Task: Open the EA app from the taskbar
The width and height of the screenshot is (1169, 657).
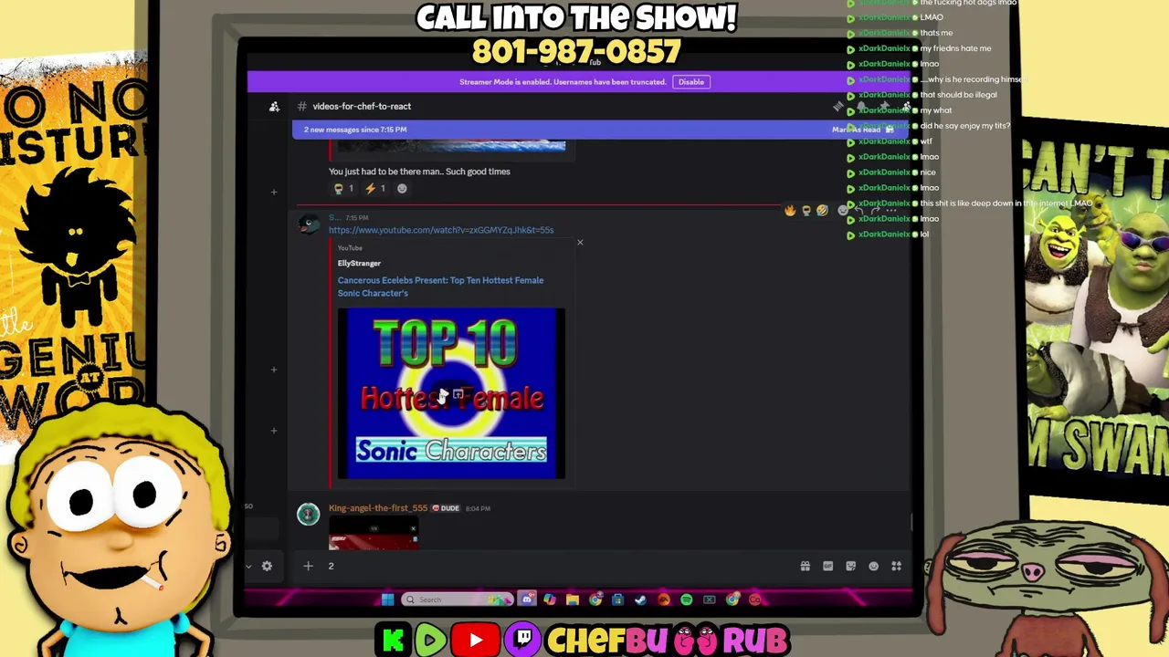Action: [x=664, y=600]
